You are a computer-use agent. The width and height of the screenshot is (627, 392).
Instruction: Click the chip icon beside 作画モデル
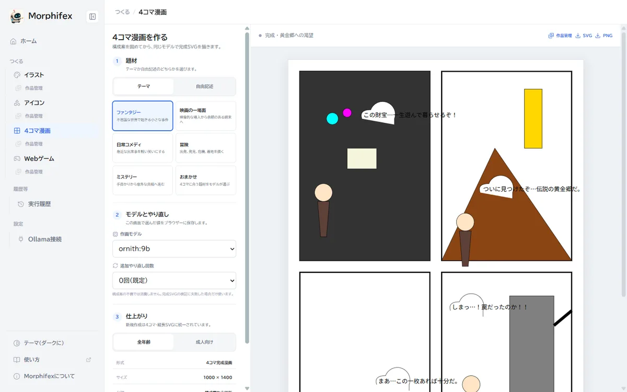point(115,234)
